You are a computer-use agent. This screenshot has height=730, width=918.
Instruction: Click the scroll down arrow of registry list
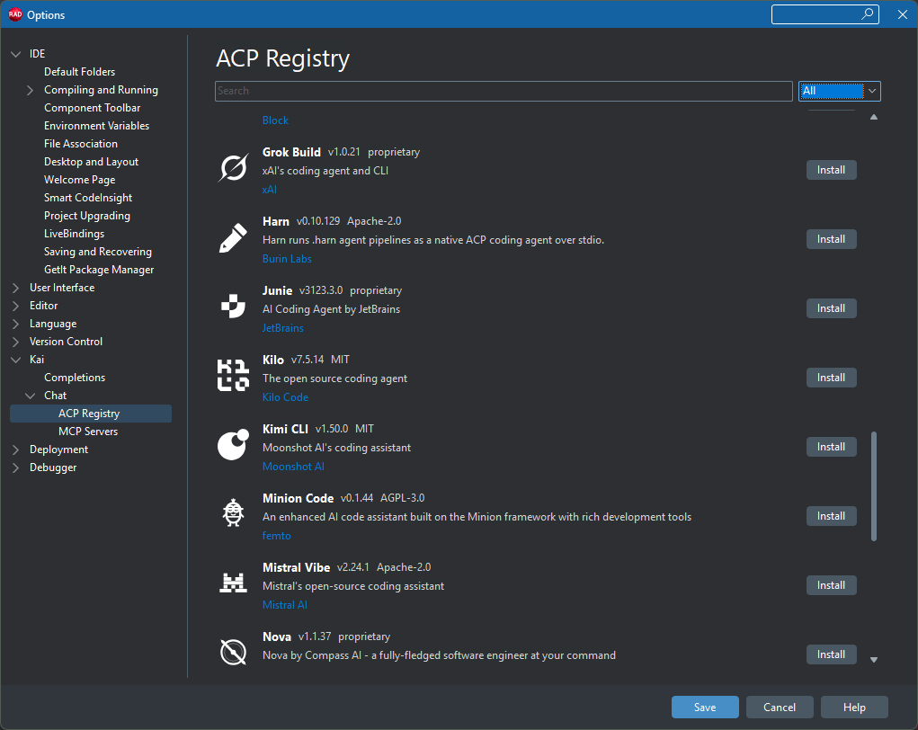point(874,660)
